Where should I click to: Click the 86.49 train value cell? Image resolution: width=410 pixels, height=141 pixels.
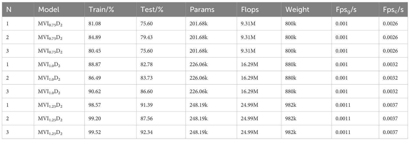pyautogui.click(x=110, y=78)
